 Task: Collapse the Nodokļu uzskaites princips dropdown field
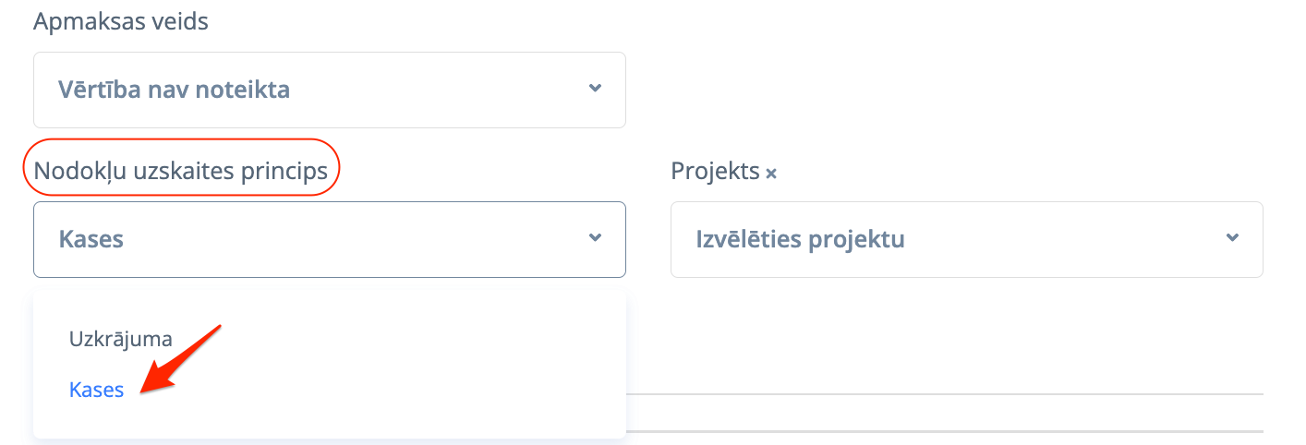click(x=329, y=239)
